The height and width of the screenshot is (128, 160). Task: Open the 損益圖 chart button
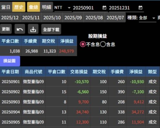point(10,61)
